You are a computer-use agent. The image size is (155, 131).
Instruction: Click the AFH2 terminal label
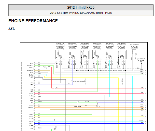click(31, 72)
